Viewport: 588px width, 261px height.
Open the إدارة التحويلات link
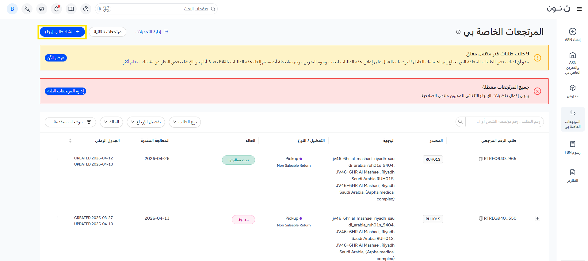(152, 32)
